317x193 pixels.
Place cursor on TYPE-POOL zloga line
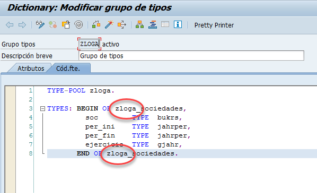[81, 90]
